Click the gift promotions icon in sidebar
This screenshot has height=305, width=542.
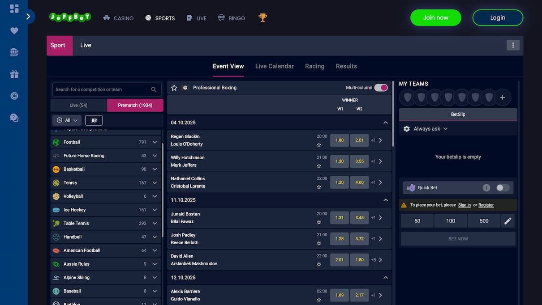pos(14,74)
